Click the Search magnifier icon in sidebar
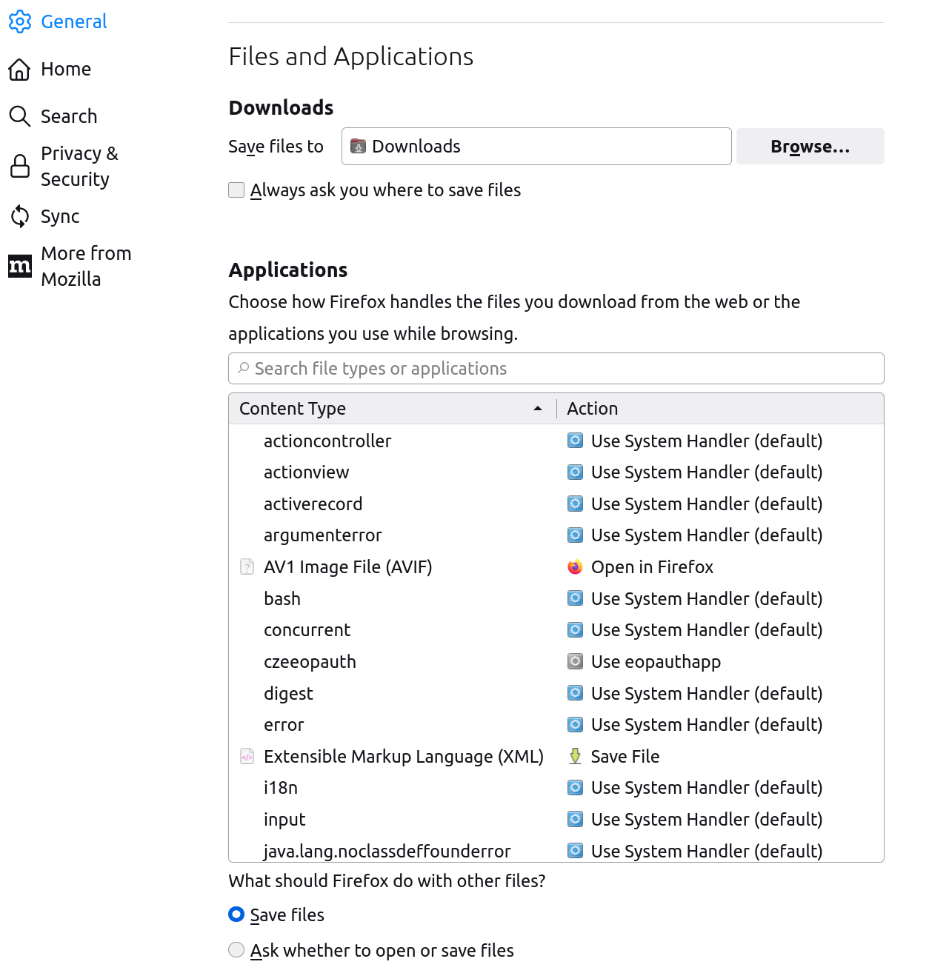Screen dimensions: 929x973 pyautogui.click(x=20, y=116)
